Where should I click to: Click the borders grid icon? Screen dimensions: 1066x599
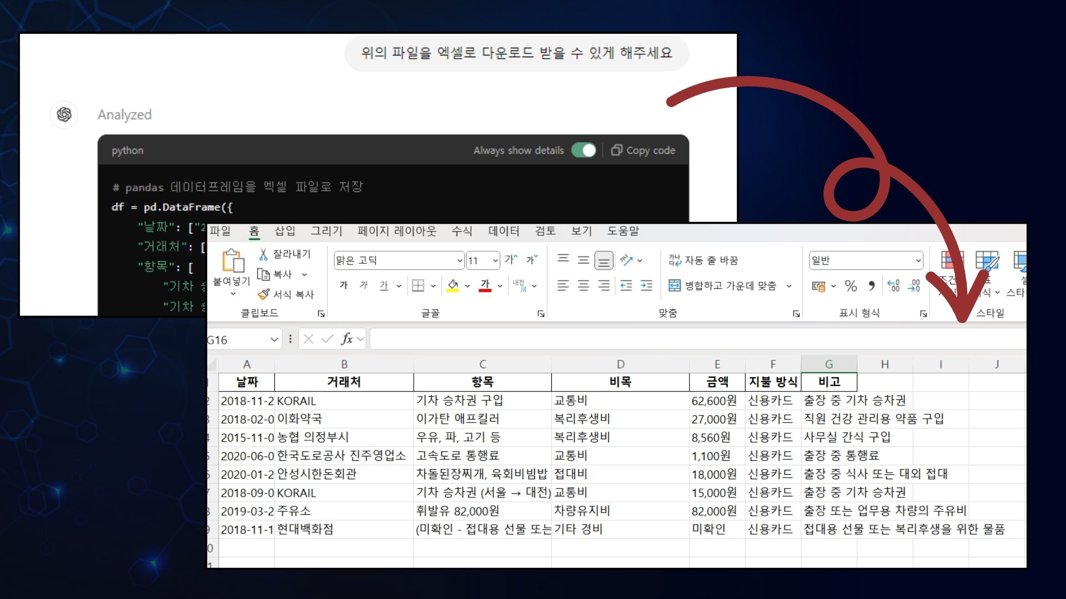418,286
